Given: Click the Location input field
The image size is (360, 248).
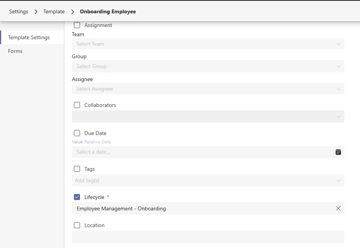Looking at the screenshot, I should (x=208, y=237).
